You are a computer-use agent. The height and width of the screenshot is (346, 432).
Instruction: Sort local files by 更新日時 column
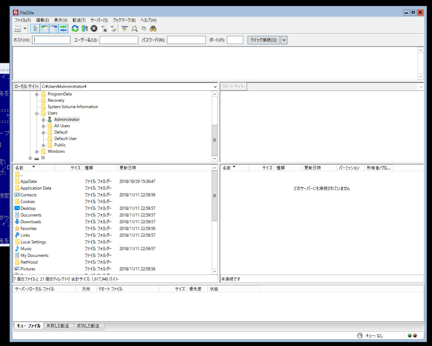tap(138, 168)
